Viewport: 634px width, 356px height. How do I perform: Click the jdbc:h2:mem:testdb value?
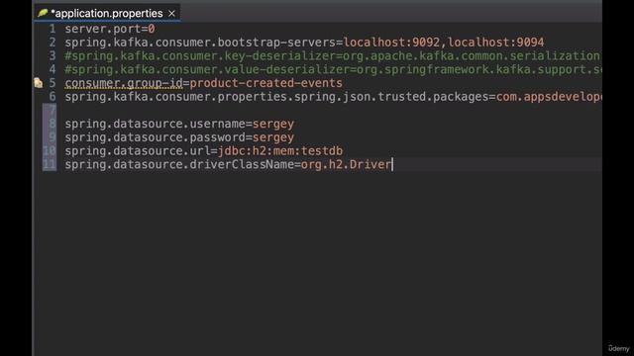[280, 151]
